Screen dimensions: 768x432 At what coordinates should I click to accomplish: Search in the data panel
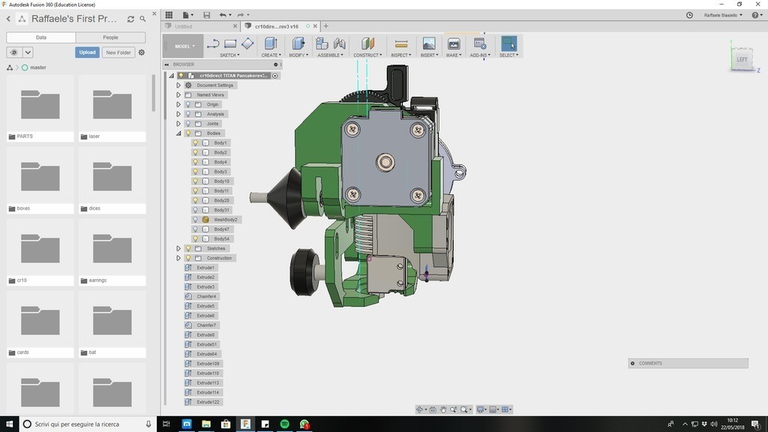coord(142,19)
